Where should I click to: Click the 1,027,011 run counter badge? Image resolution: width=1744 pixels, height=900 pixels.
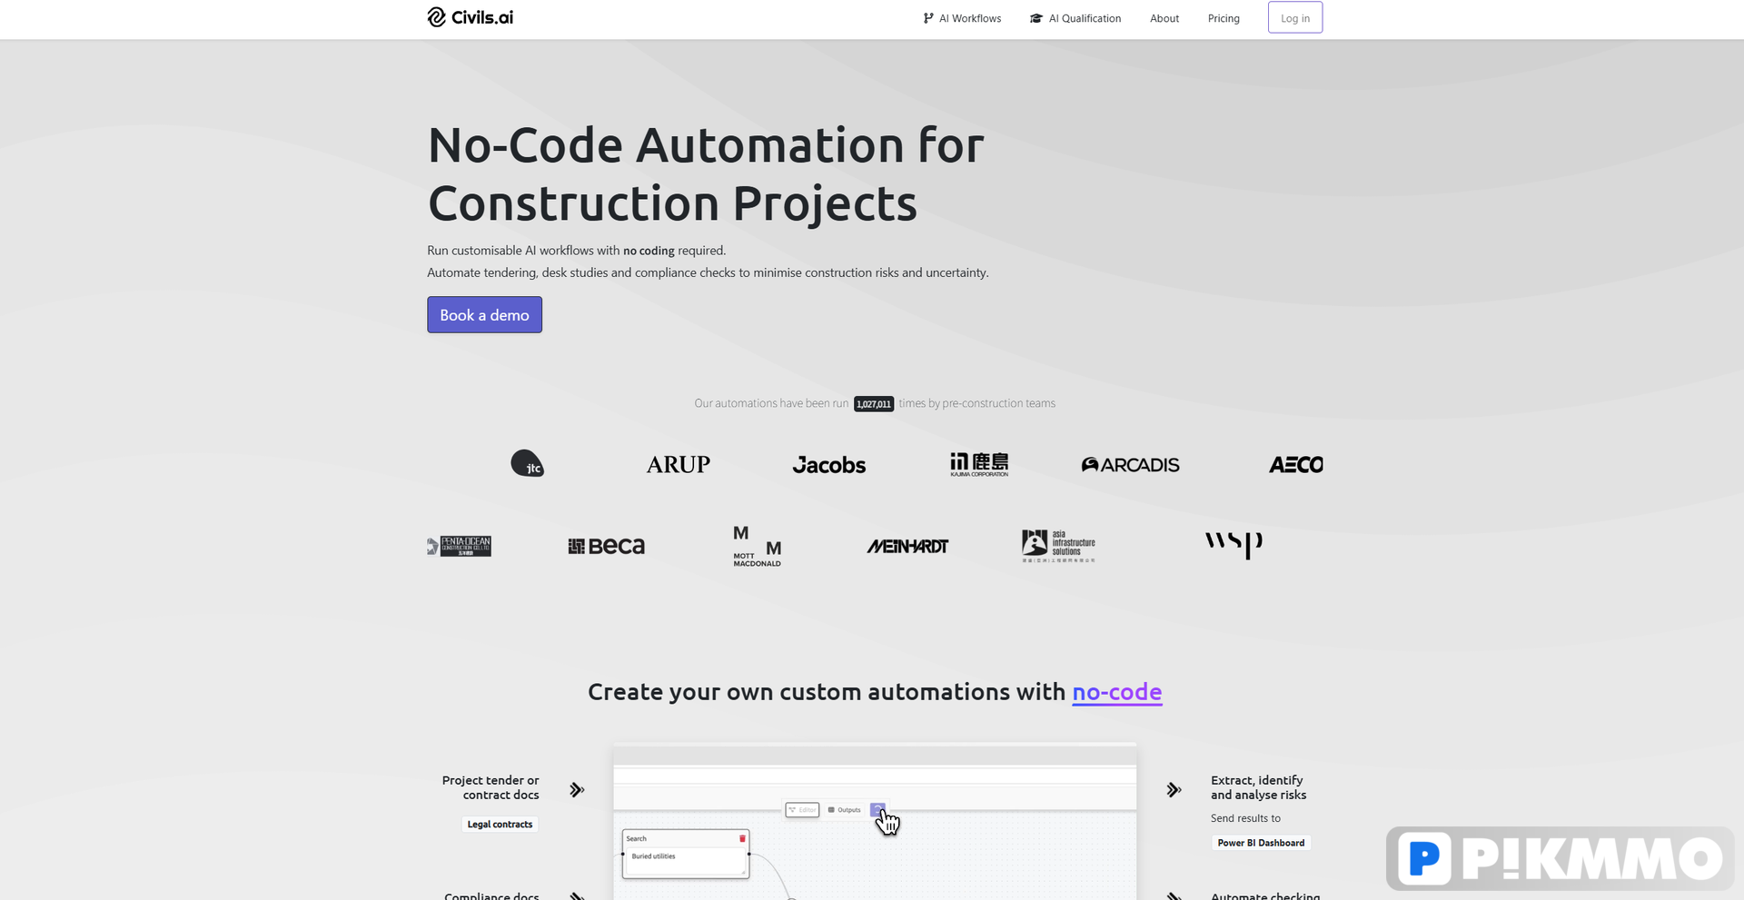[874, 404]
